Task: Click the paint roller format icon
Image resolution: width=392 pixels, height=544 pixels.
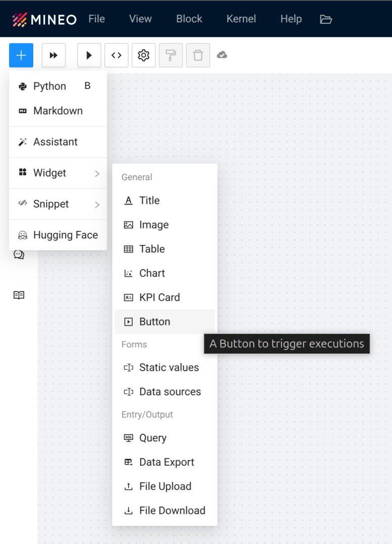Action: (x=171, y=55)
